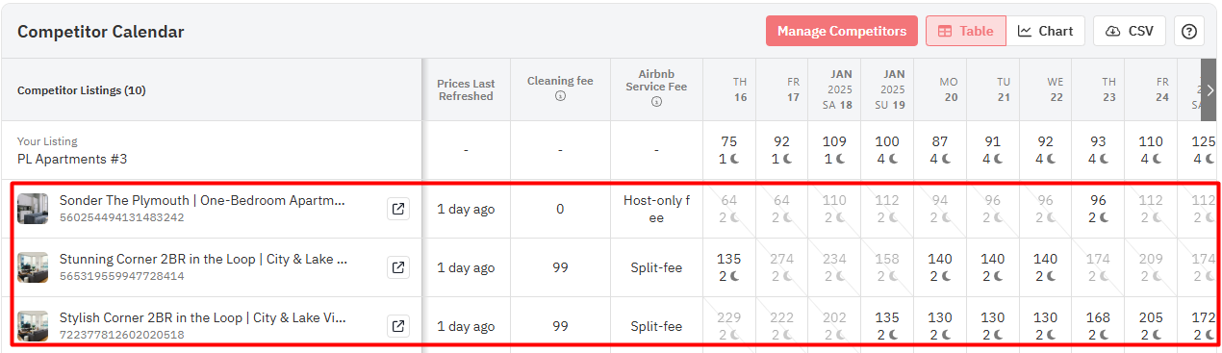Click Friday 24 price 205 for Stylish Corner
The width and height of the screenshot is (1222, 353).
[x=1151, y=326]
